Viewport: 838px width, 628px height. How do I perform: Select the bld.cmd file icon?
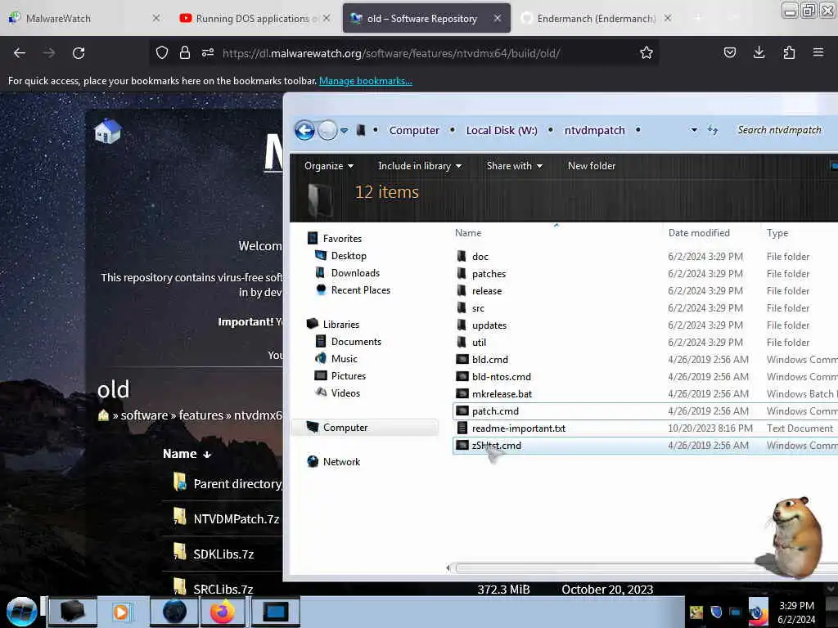click(462, 360)
